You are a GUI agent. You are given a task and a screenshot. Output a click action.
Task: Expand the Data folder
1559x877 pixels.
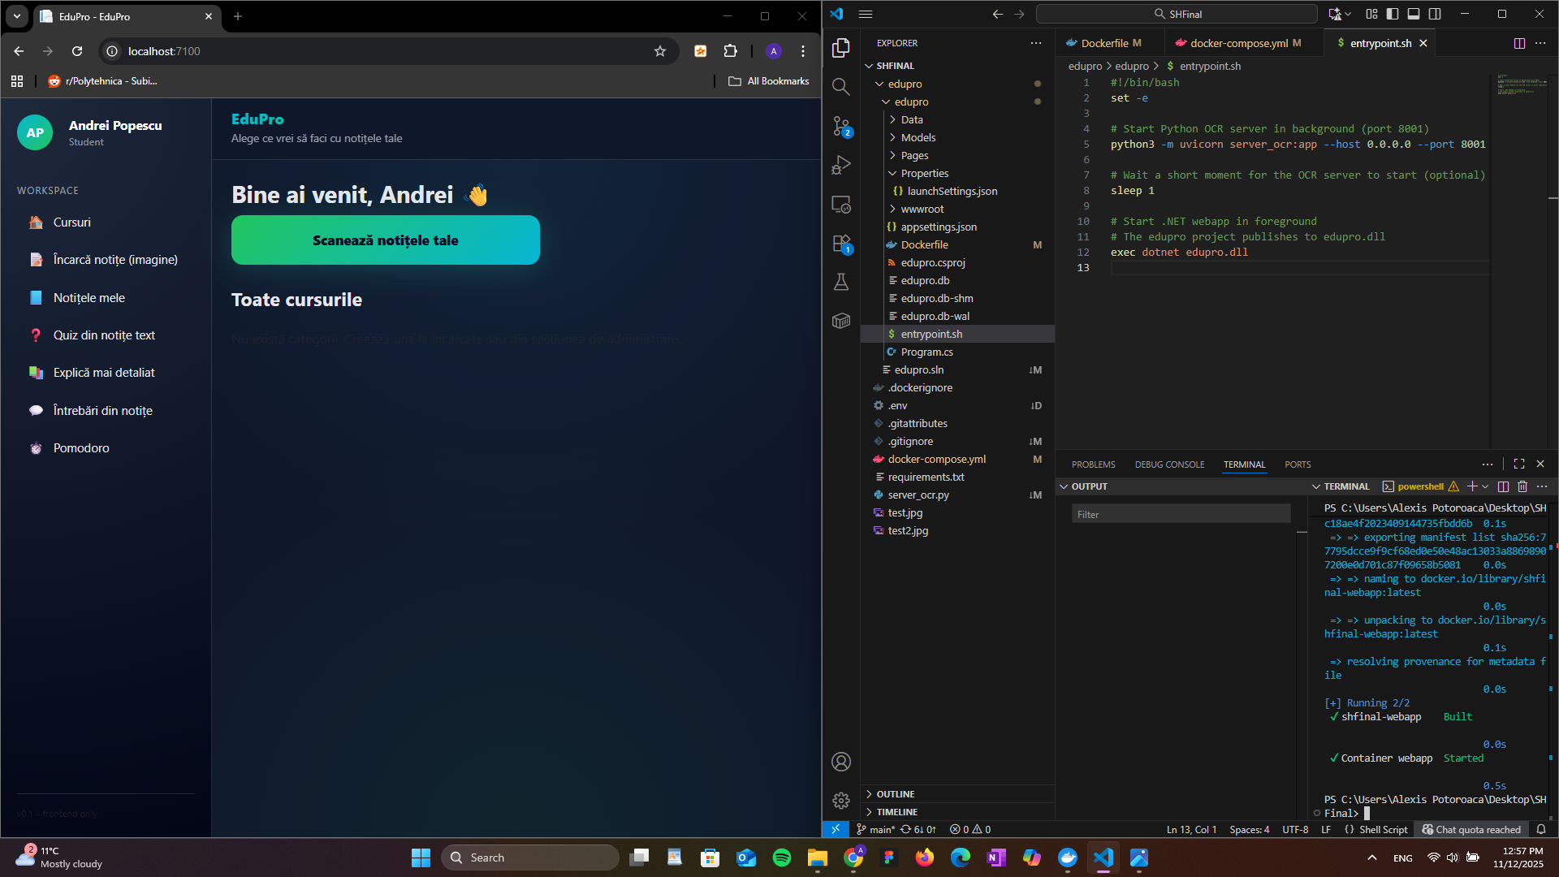pyautogui.click(x=912, y=119)
